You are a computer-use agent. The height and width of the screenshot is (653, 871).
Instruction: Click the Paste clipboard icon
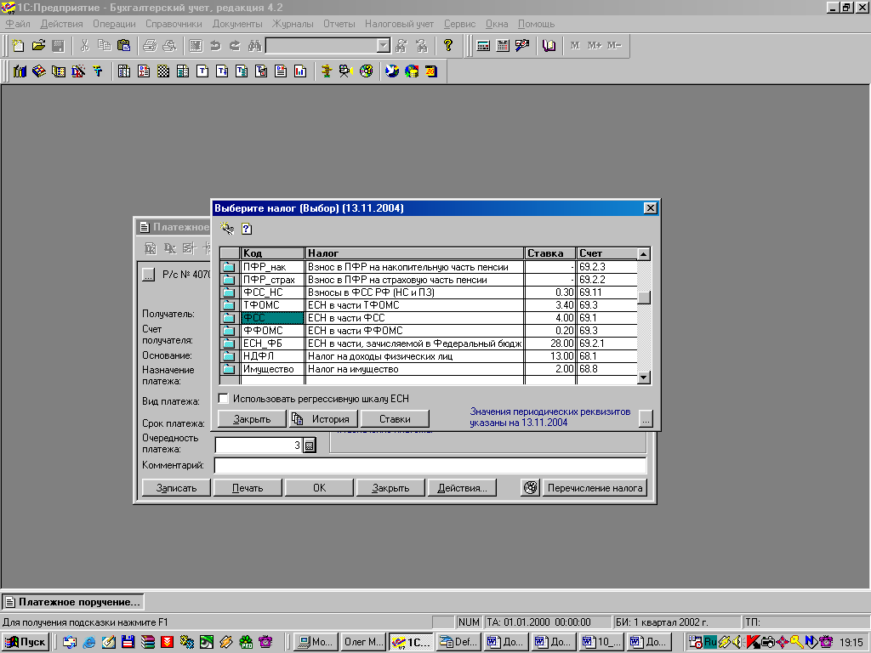[x=124, y=46]
